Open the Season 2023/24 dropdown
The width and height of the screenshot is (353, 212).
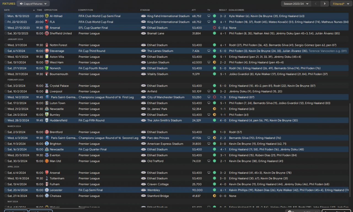pos(296,4)
